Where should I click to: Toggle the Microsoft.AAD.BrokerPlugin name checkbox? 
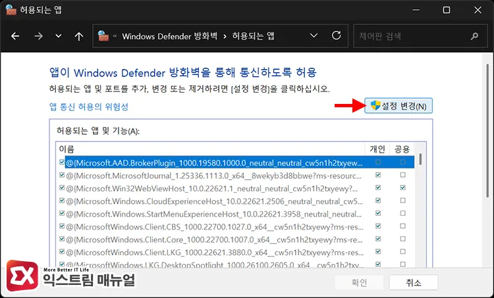pos(62,162)
